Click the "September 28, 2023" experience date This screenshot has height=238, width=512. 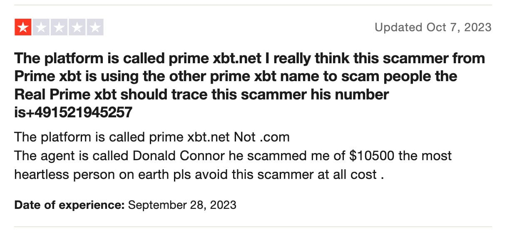[x=182, y=205]
